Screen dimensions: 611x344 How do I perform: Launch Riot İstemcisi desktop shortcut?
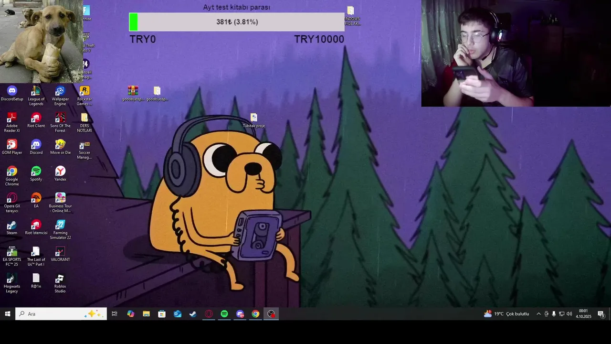[x=36, y=227]
